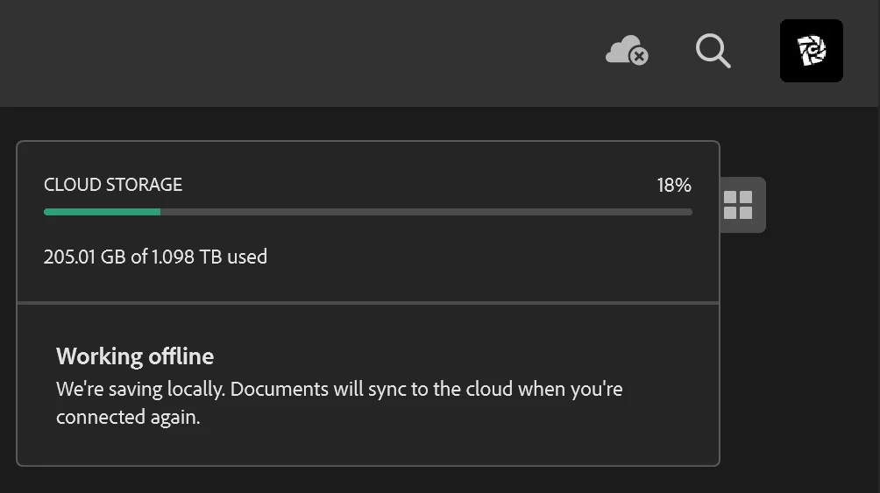
Task: Click the divider above Working offline
Action: (x=368, y=303)
